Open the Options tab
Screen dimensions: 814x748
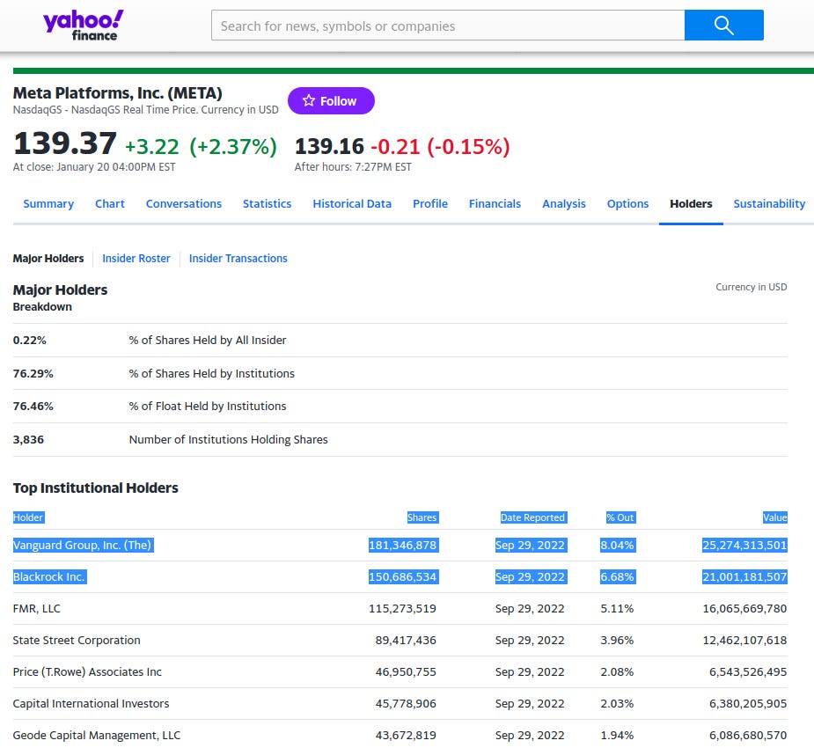(x=627, y=203)
